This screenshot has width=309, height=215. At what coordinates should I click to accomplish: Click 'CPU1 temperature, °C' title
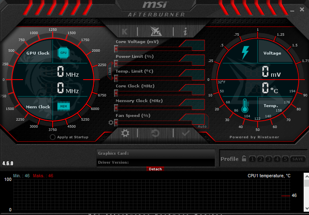(x=269, y=176)
